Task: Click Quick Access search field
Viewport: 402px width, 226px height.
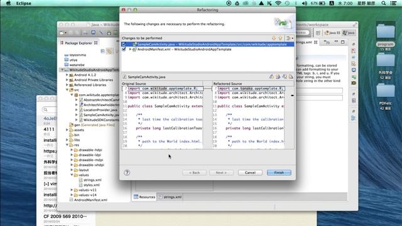Action: click(303, 33)
